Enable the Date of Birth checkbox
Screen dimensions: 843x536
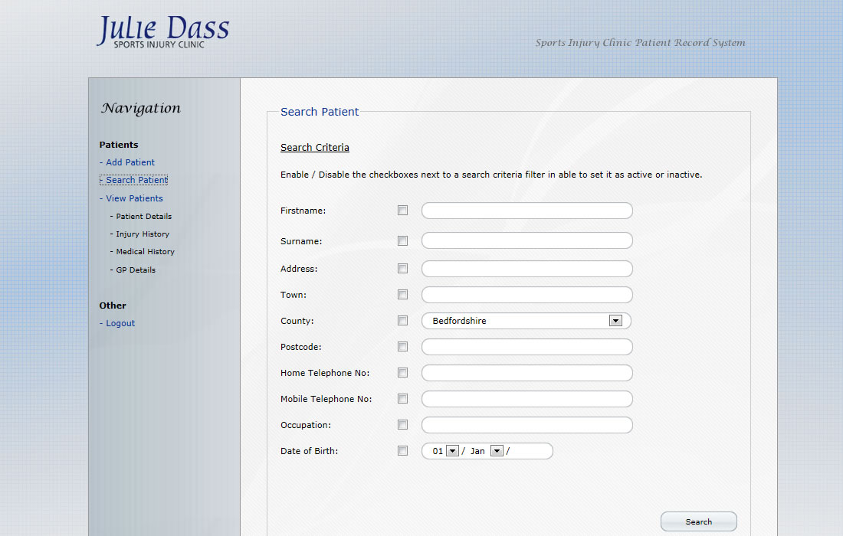[402, 451]
